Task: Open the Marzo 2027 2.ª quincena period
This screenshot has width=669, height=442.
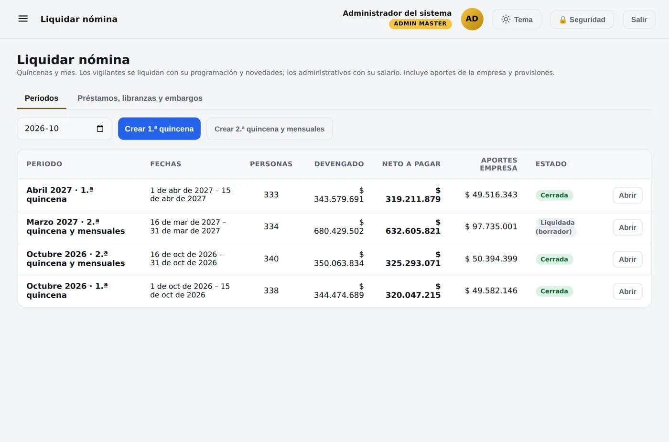Action: 627,227
